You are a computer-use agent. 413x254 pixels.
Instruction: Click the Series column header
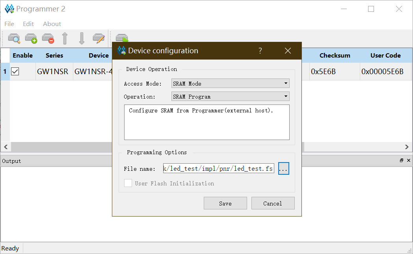[x=54, y=55]
